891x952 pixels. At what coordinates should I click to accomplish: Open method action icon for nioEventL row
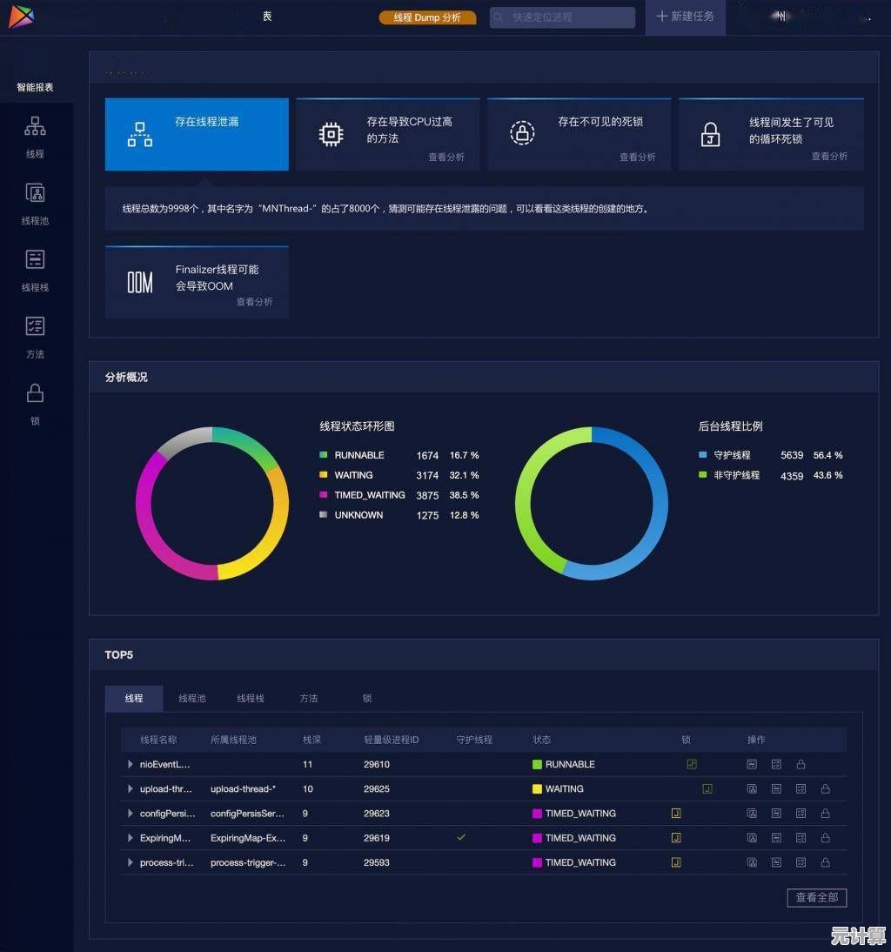pos(776,764)
